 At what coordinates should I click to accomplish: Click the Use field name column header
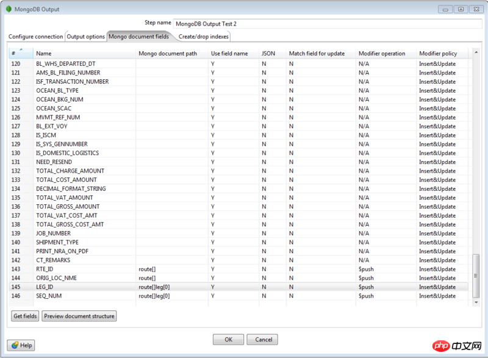point(234,53)
